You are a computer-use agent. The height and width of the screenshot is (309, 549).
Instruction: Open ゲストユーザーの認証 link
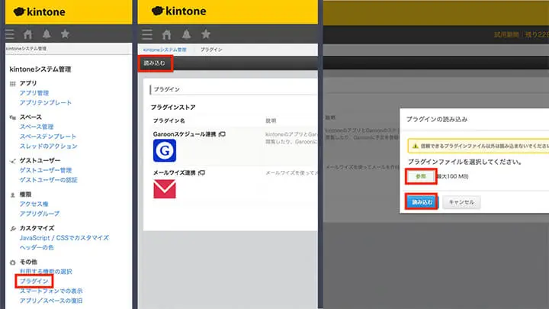pyautogui.click(x=48, y=180)
